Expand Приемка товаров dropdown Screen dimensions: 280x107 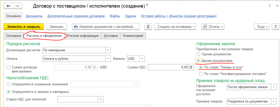click(x=273, y=101)
